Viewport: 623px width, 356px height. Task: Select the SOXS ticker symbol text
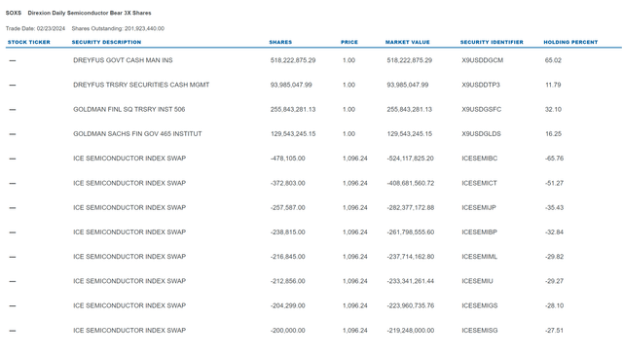tap(14, 13)
